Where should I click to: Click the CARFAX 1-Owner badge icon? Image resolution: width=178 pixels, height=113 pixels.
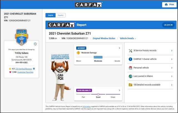click(130, 59)
